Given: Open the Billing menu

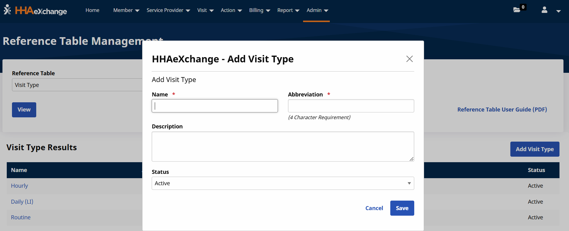Looking at the screenshot, I should pyautogui.click(x=259, y=10).
